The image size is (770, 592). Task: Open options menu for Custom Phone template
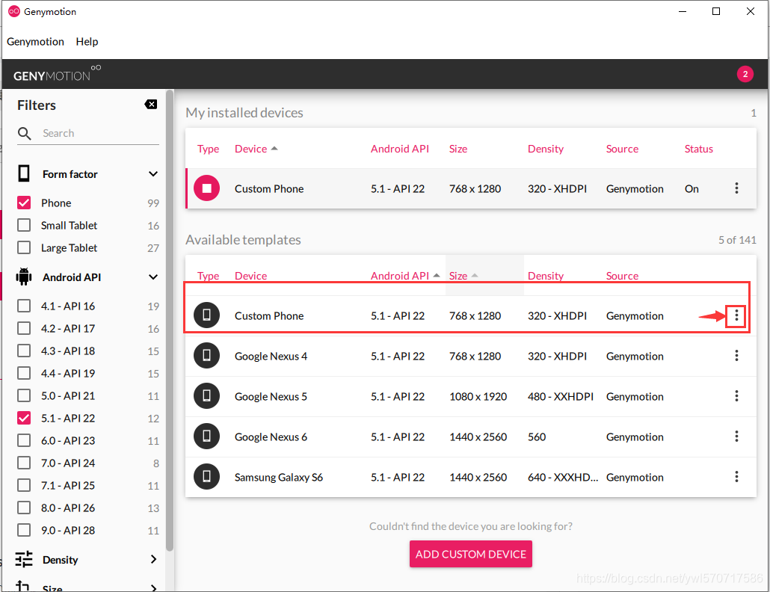click(x=736, y=315)
